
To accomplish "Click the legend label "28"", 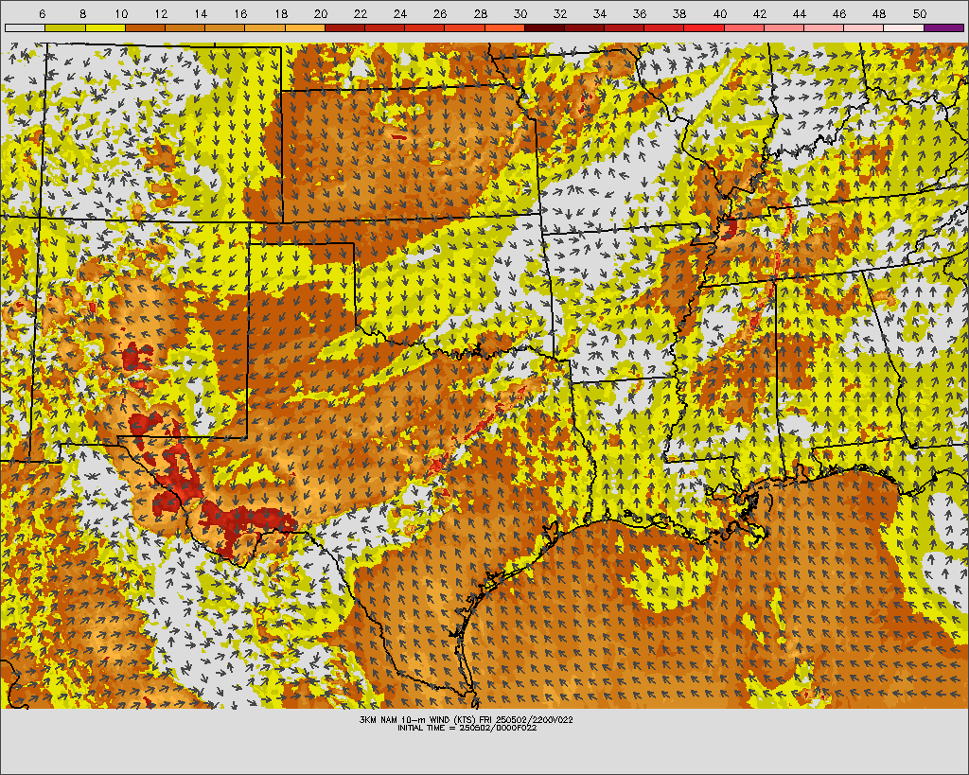I will coord(480,13).
